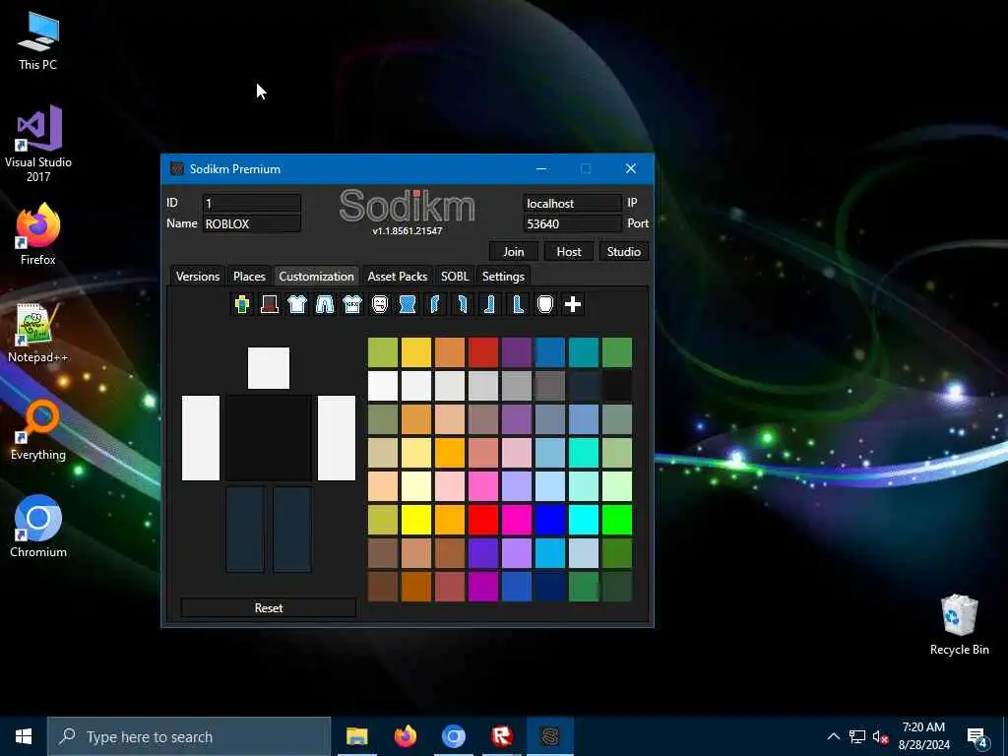Open the Windows Start menu

[24, 736]
